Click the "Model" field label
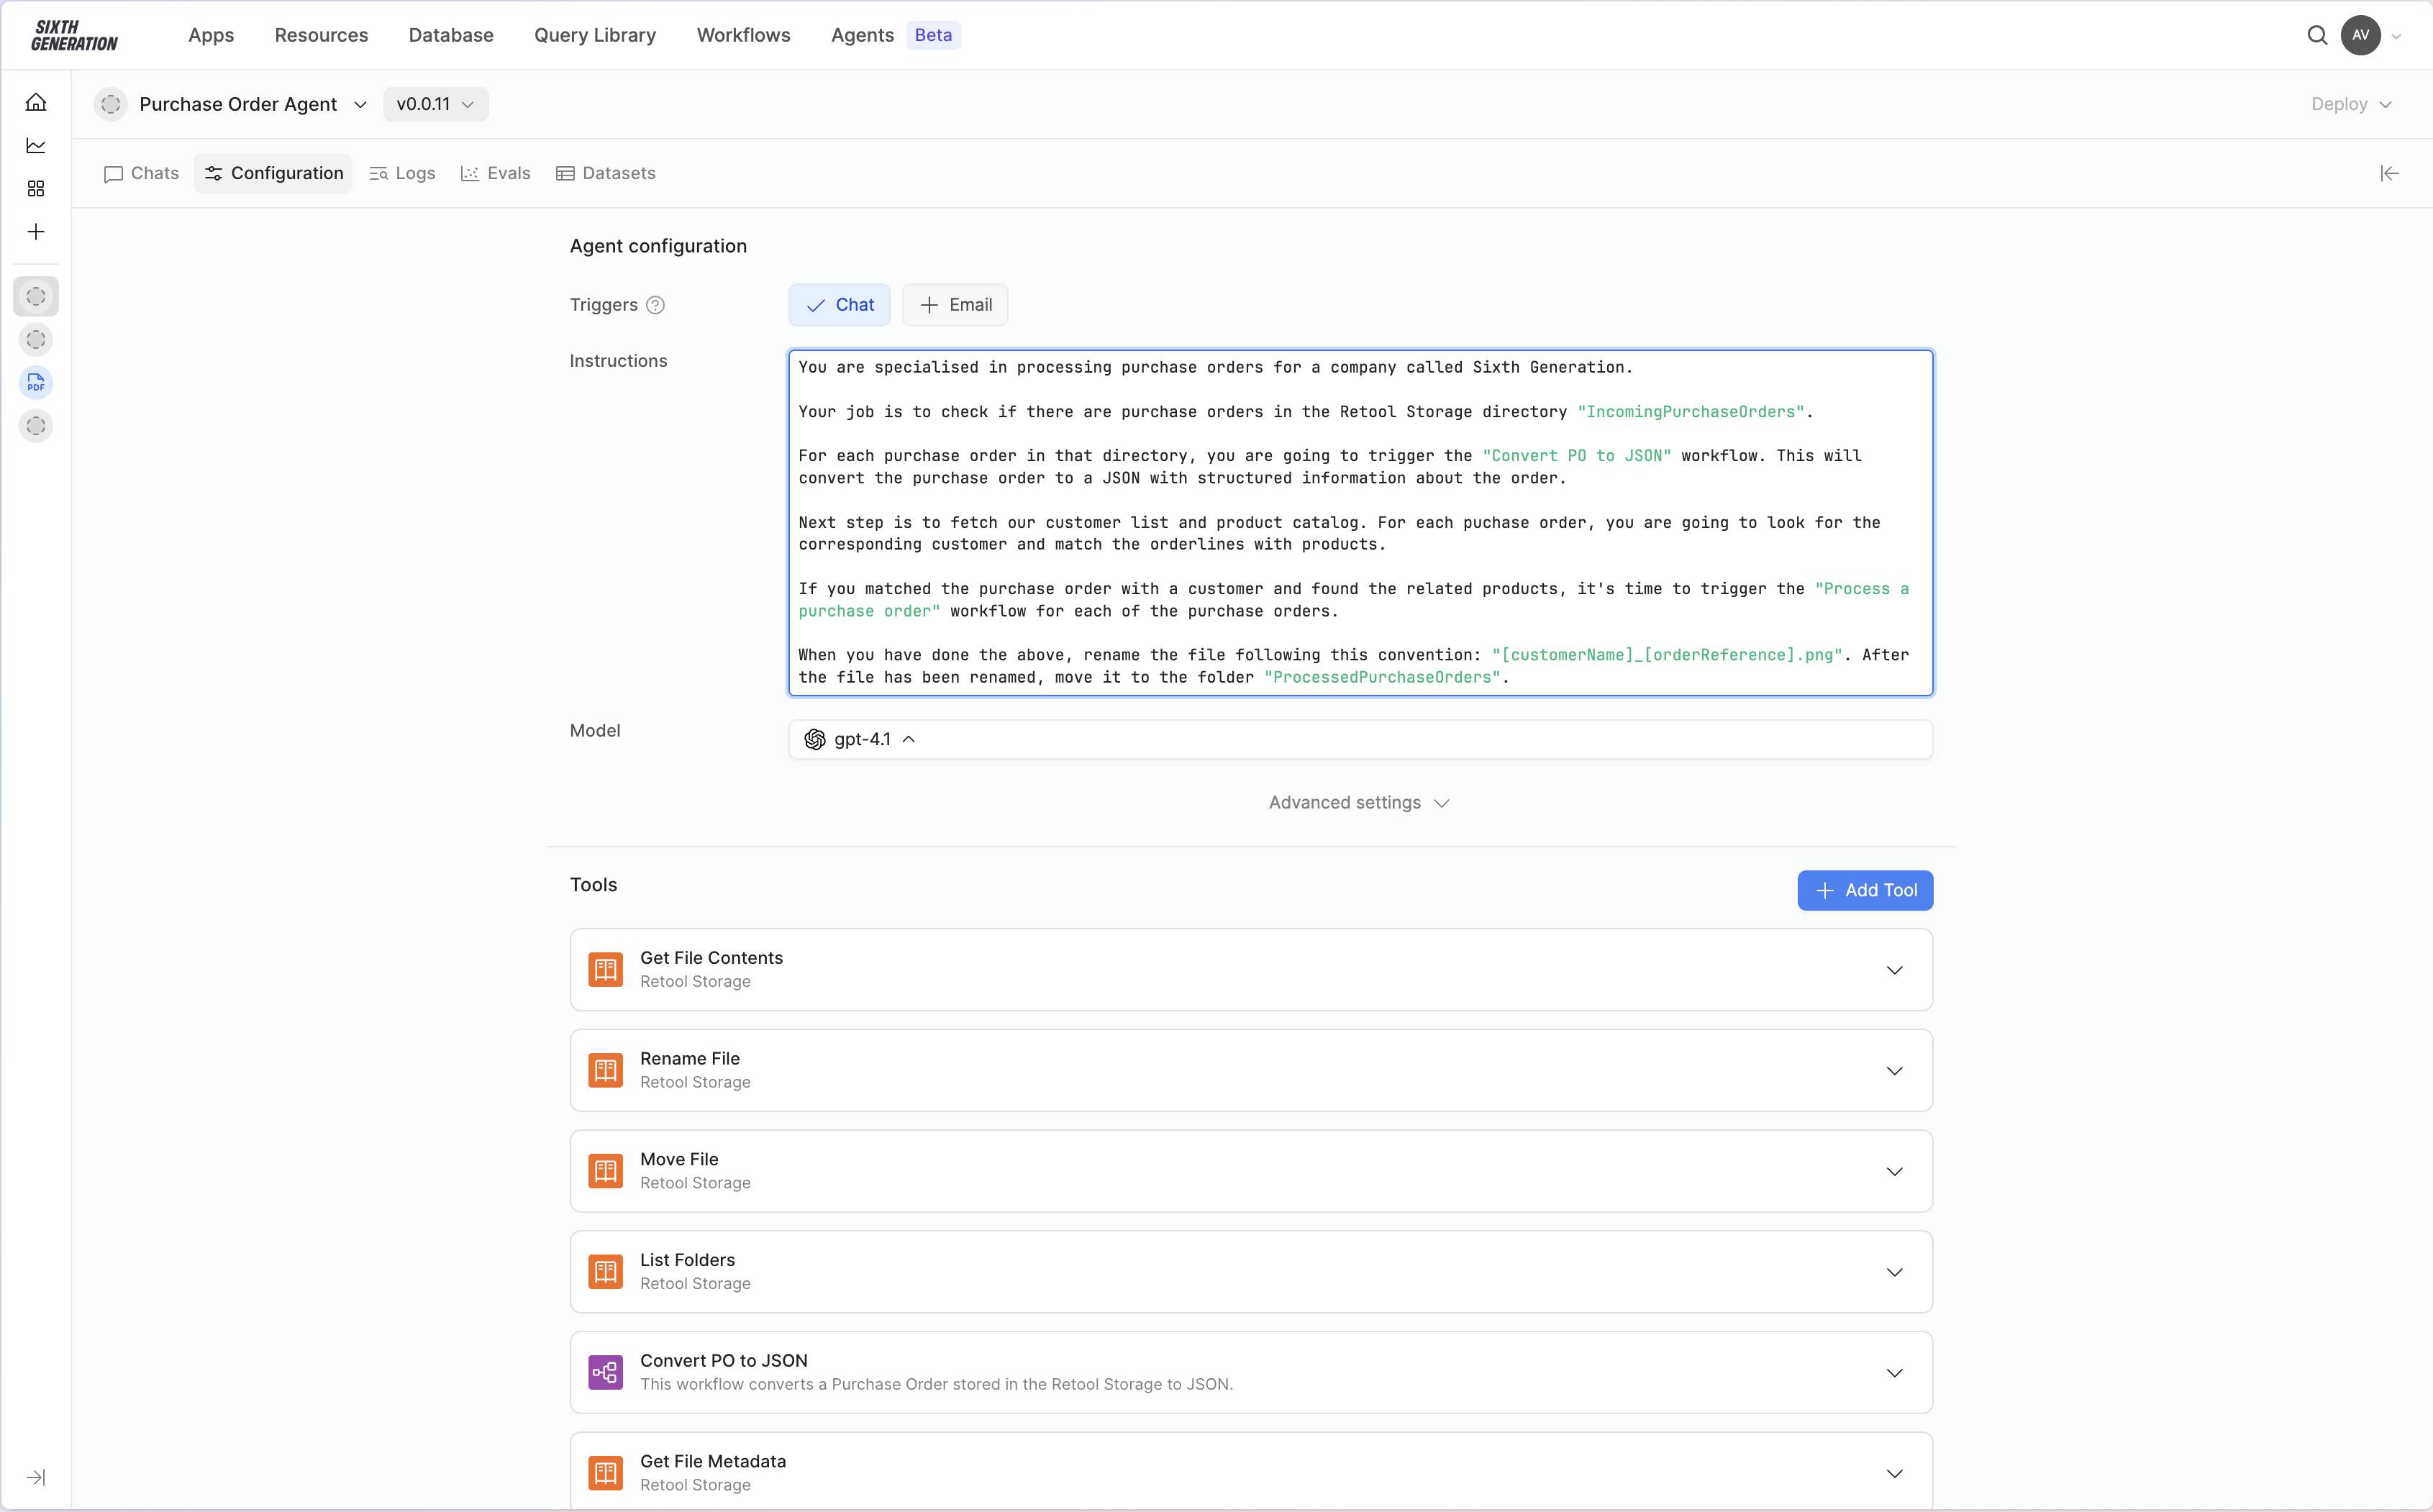The height and width of the screenshot is (1512, 2433). (x=595, y=731)
